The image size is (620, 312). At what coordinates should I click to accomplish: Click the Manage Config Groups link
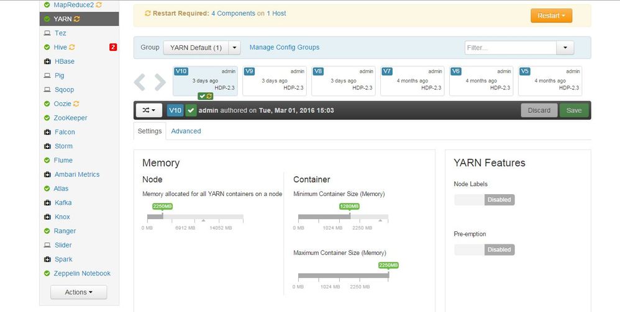(285, 47)
